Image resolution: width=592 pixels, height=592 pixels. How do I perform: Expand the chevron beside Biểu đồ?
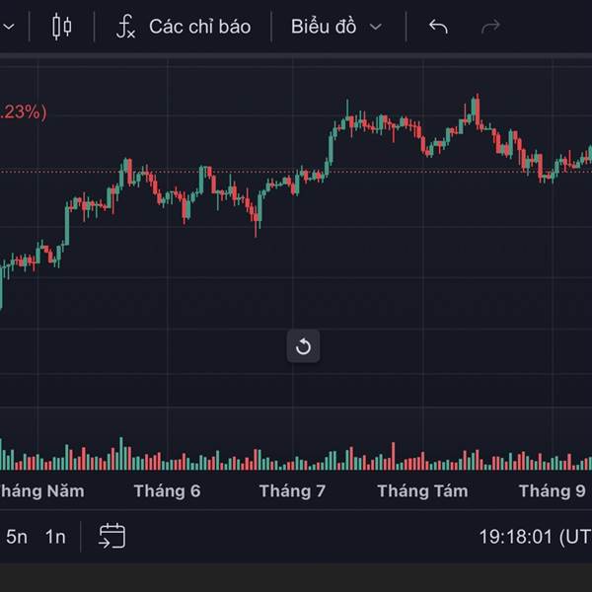pyautogui.click(x=375, y=27)
